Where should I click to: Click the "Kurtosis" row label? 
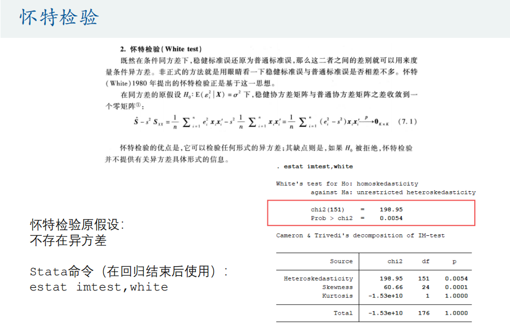(337, 296)
